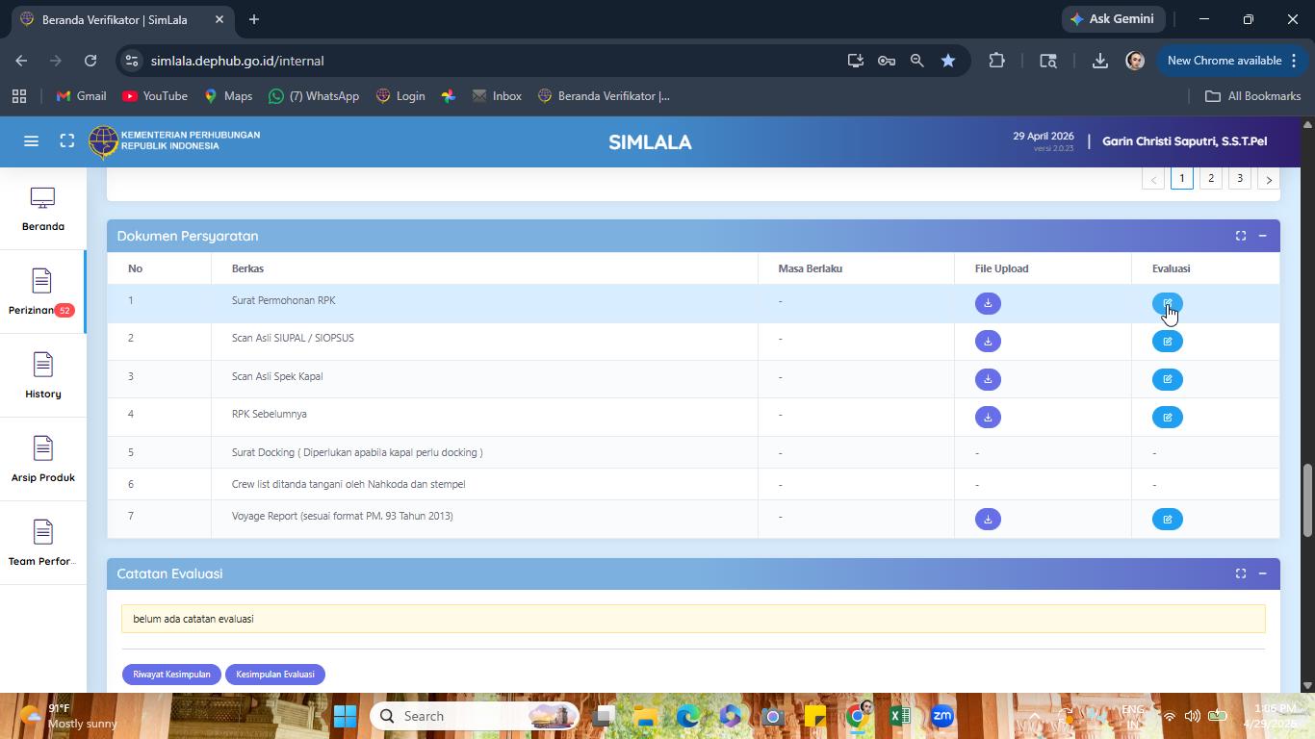Open Perizinan in the sidebar
This screenshot has height=739, width=1315.
42,292
